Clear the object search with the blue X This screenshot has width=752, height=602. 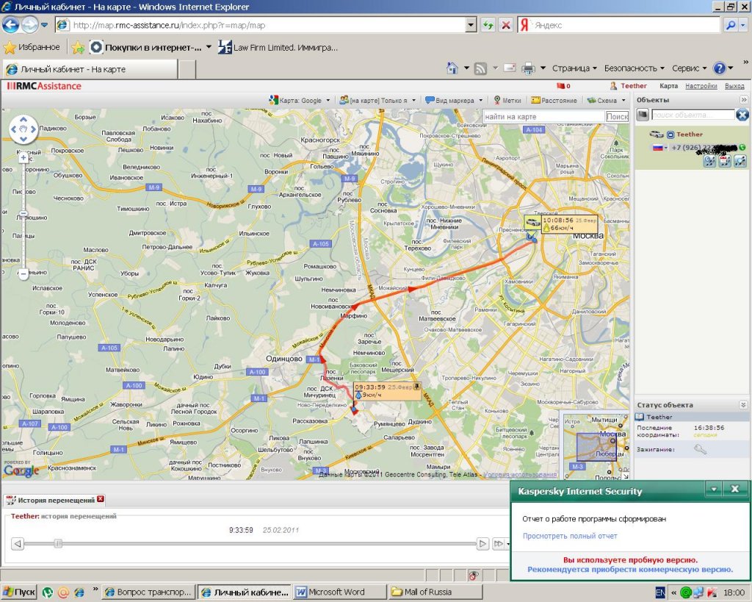point(742,115)
